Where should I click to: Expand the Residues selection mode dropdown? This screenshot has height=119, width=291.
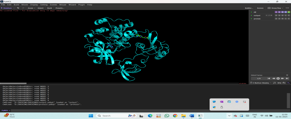coord(8,8)
